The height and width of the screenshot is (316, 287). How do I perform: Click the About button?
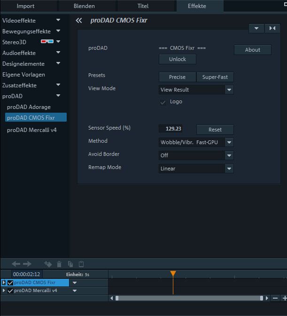pos(253,50)
